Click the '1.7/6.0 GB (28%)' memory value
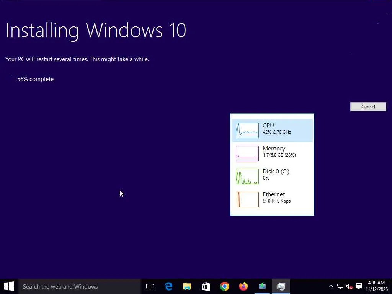Screen dimensions: 392x294 pyautogui.click(x=279, y=155)
